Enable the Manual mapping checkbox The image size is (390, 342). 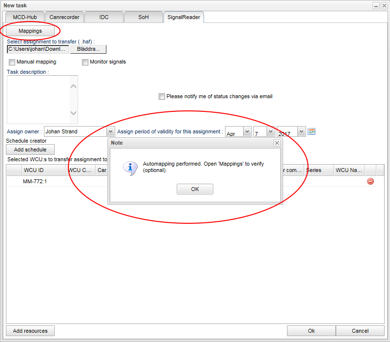(x=12, y=62)
